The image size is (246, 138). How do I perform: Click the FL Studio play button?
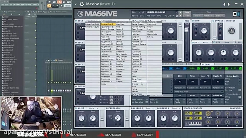tap(53, 6)
